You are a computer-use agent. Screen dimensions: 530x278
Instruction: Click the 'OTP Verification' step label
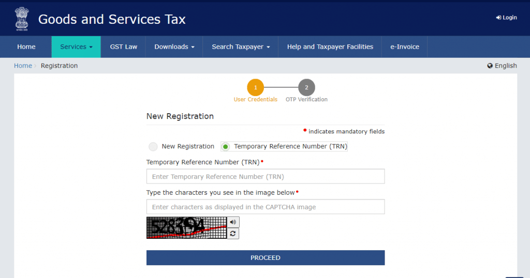pos(306,100)
